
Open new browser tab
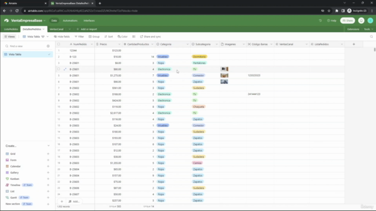(x=100, y=4)
